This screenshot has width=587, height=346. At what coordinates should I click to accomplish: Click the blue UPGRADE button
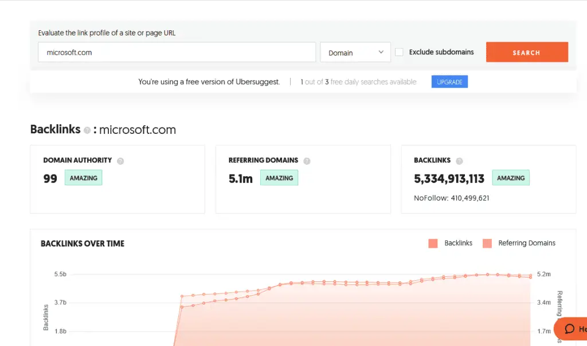point(449,82)
